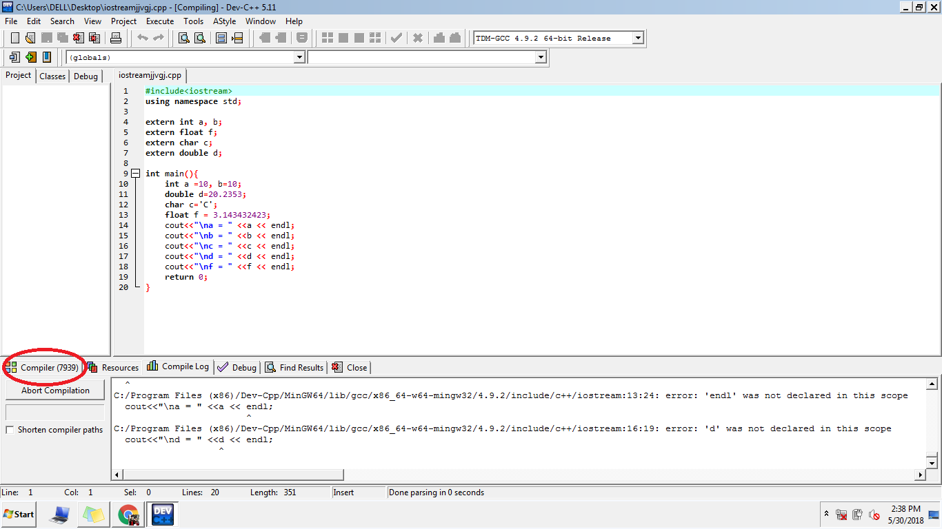Open the Execute menu
The height and width of the screenshot is (529, 942).
(x=159, y=21)
